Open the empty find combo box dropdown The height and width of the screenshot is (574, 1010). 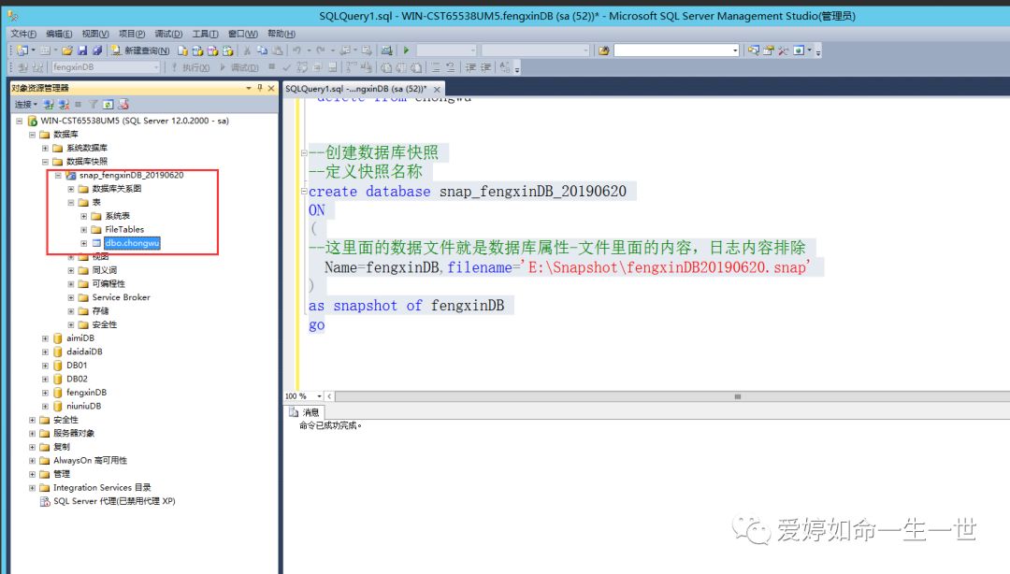[x=735, y=50]
